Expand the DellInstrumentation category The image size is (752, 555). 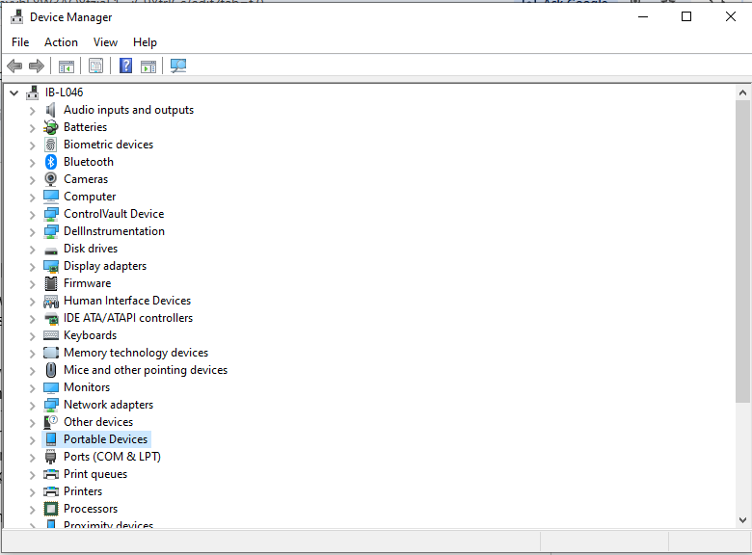(32, 232)
